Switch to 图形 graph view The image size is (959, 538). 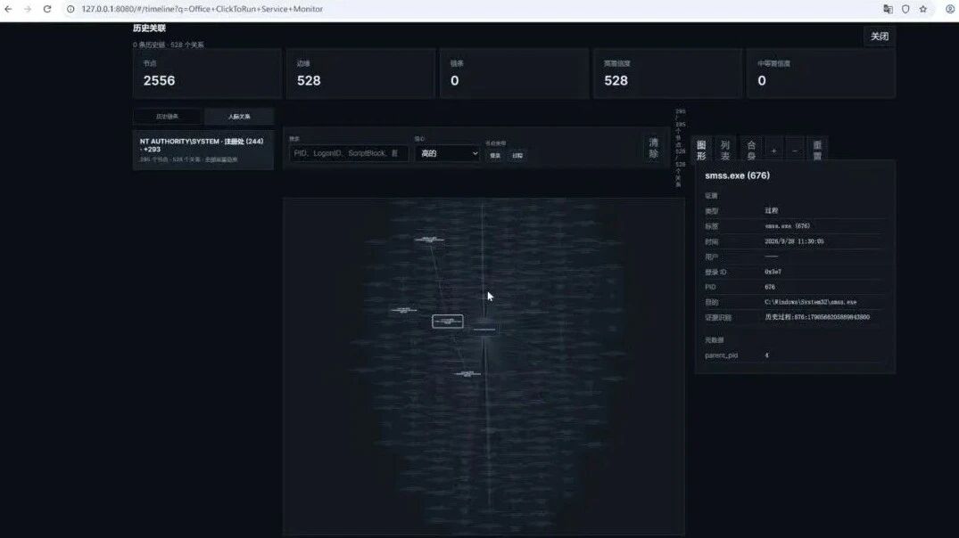(x=701, y=151)
